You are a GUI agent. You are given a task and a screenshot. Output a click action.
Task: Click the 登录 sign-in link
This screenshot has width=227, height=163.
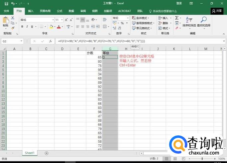point(179,3)
